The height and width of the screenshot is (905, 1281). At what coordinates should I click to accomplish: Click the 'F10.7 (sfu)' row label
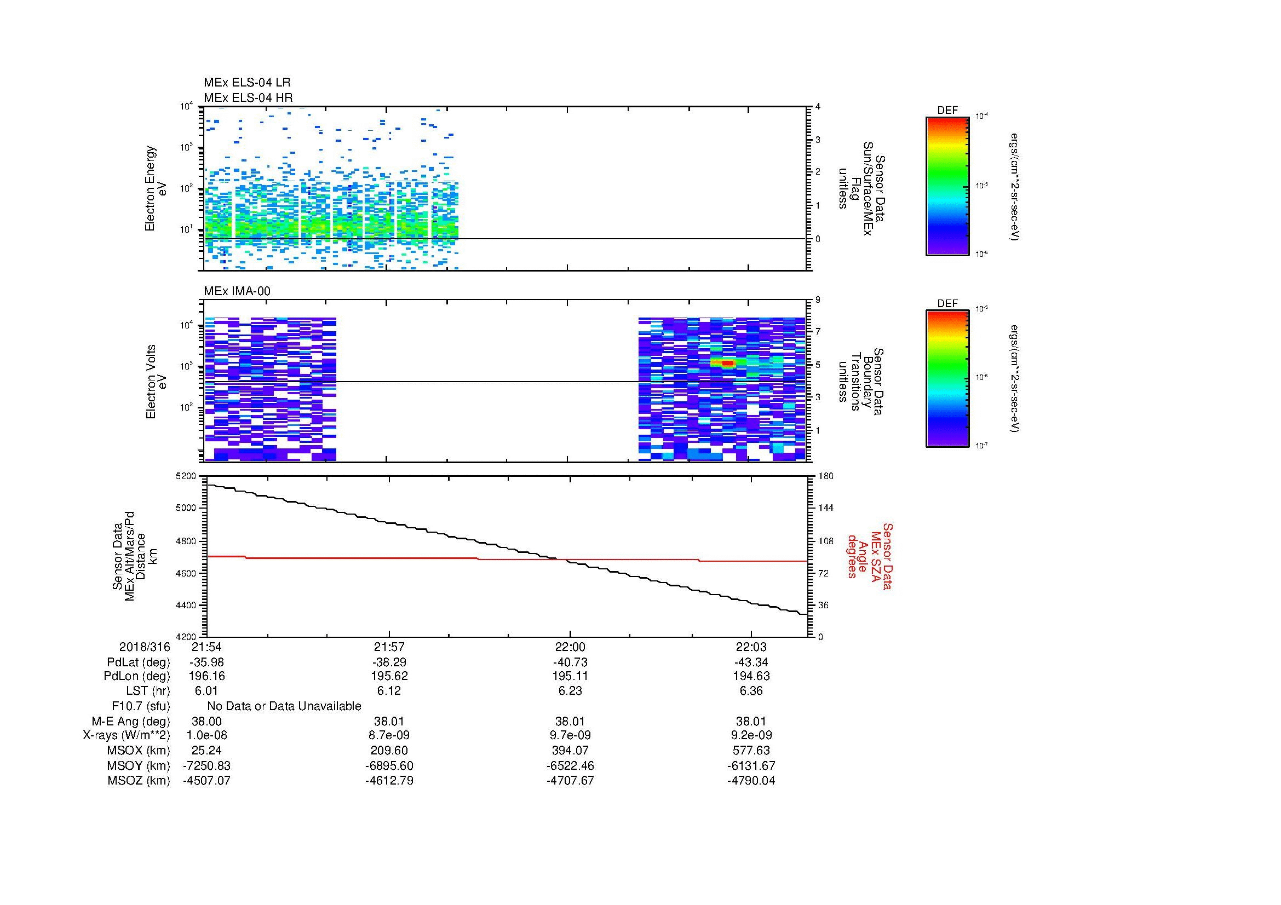point(141,706)
